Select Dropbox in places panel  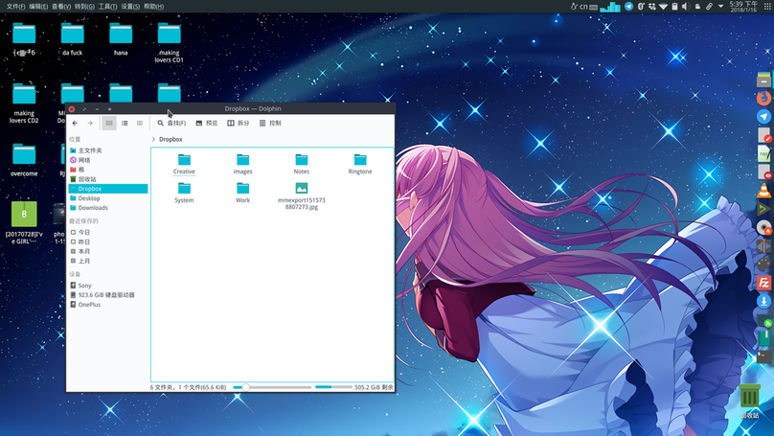[108, 189]
